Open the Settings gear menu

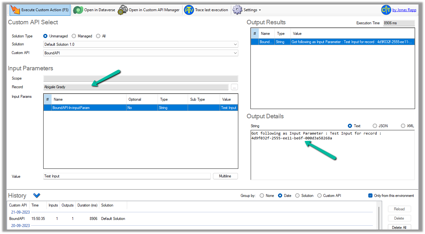[237, 10]
